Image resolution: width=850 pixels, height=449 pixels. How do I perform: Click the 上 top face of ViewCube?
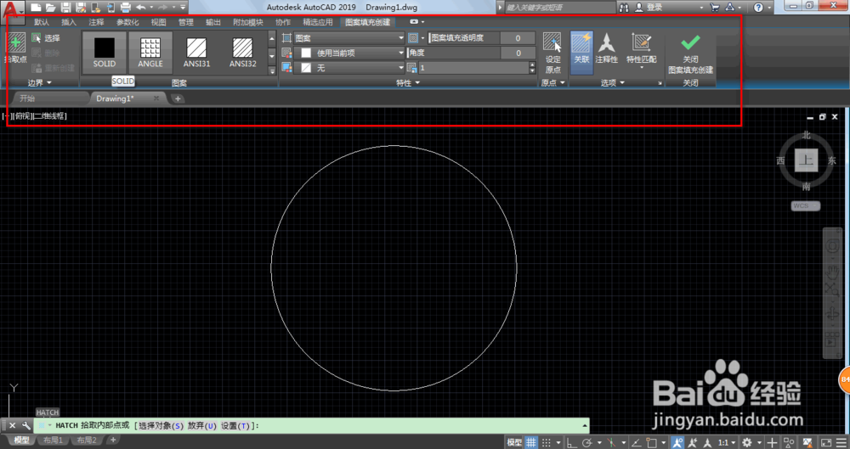(806, 161)
